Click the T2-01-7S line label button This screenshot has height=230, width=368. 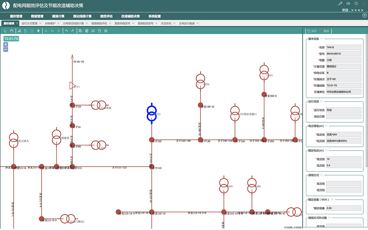click(11, 39)
